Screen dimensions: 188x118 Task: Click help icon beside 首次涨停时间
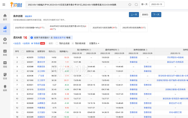(90, 50)
